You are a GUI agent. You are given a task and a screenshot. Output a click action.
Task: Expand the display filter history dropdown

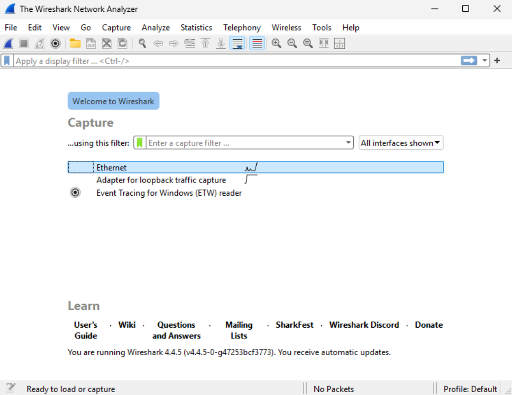click(x=484, y=61)
